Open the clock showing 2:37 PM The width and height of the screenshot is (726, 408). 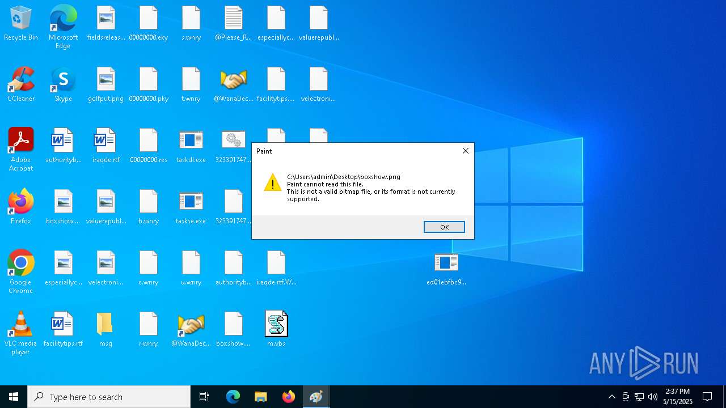(678, 397)
